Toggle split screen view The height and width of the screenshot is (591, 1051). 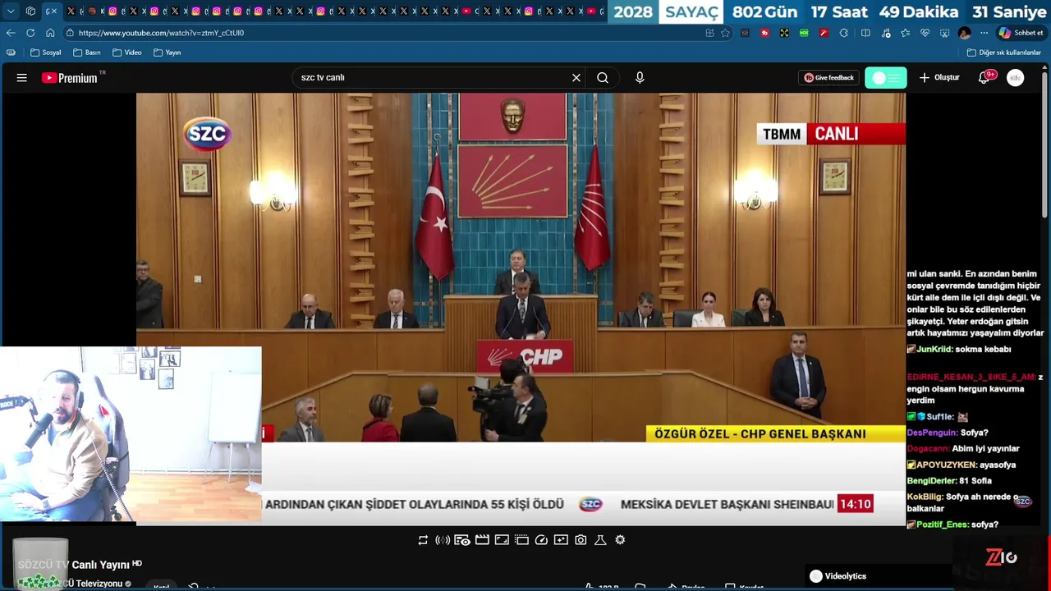point(865,33)
